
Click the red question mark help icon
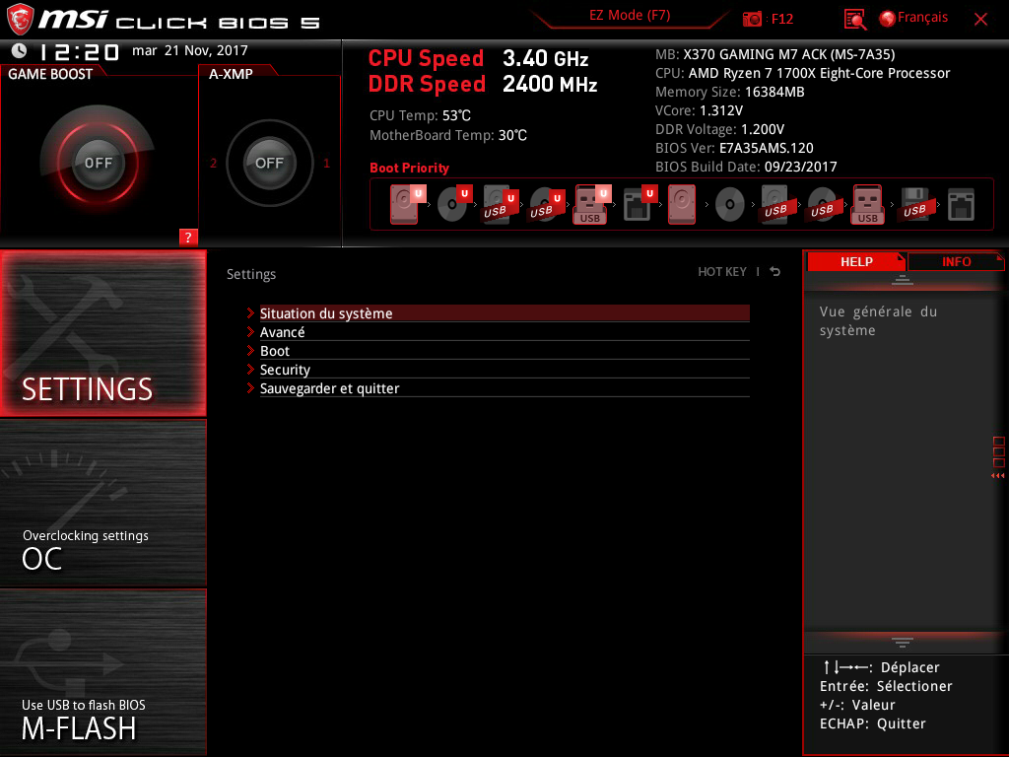tap(188, 237)
